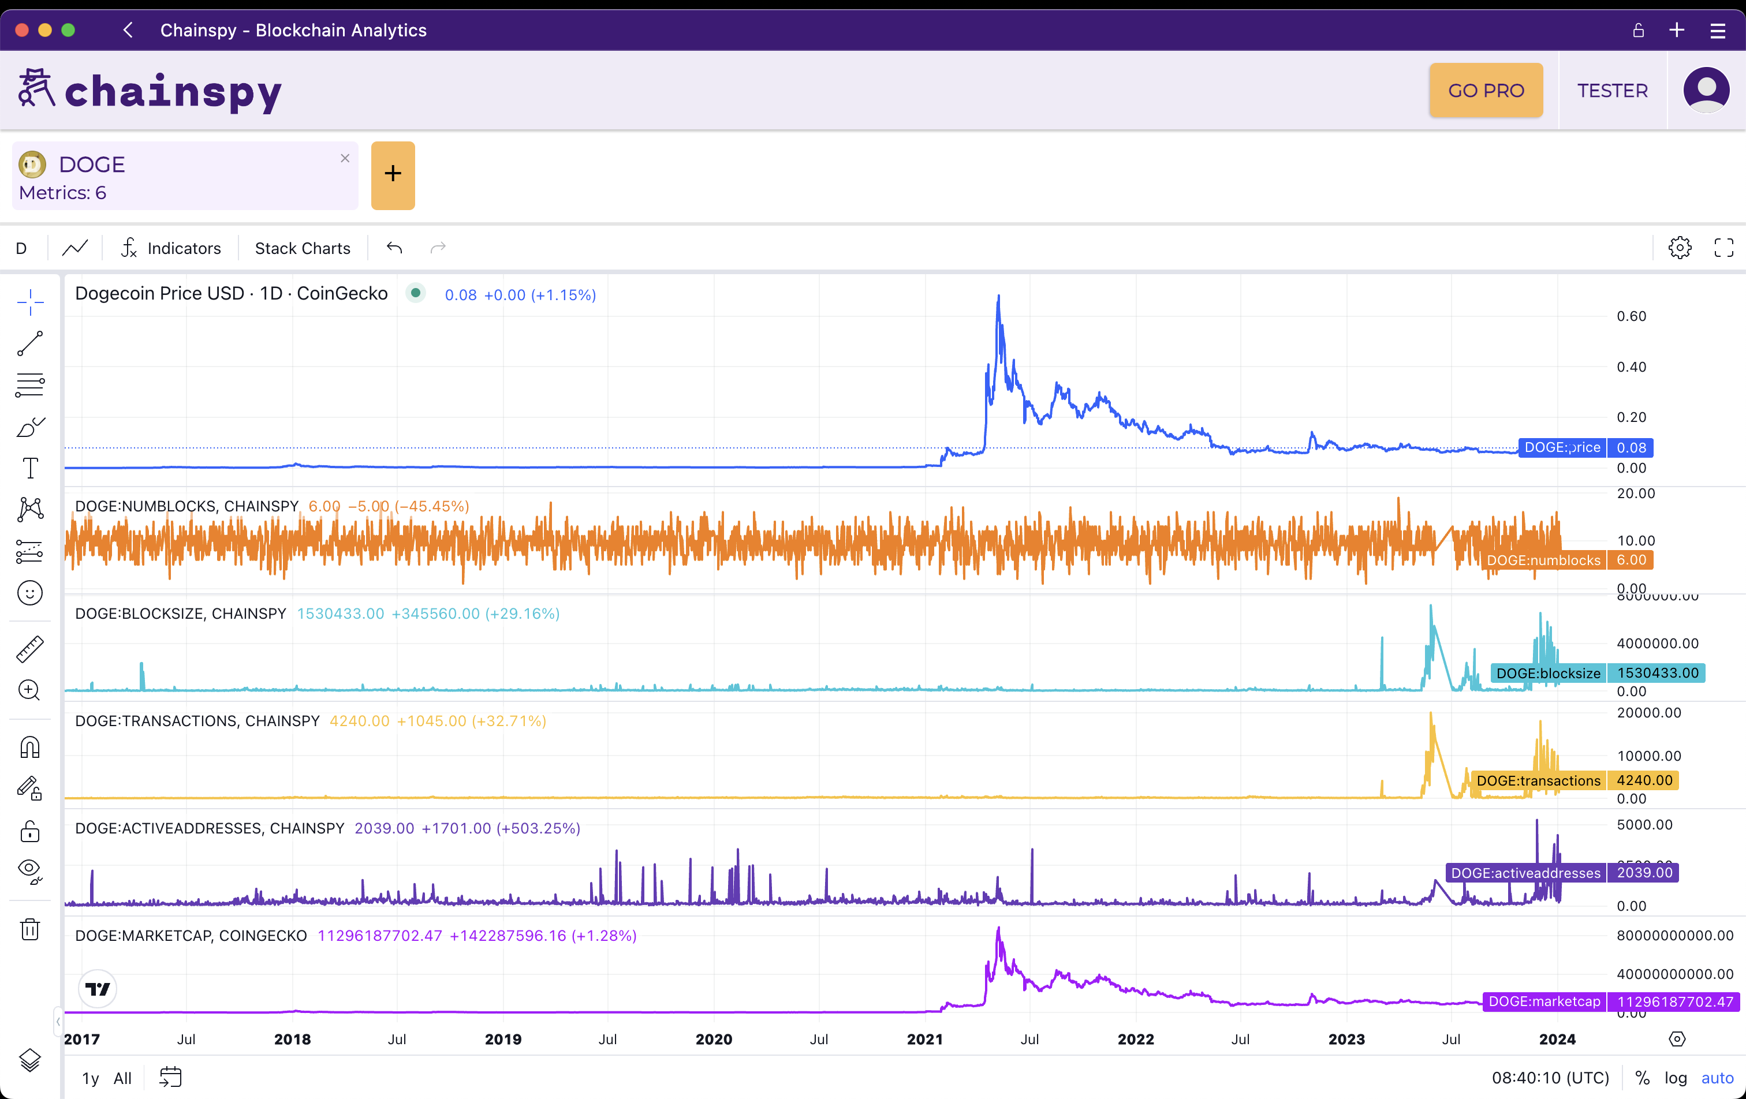Go back using title bar arrow
Image resolution: width=1746 pixels, height=1099 pixels.
click(x=128, y=29)
